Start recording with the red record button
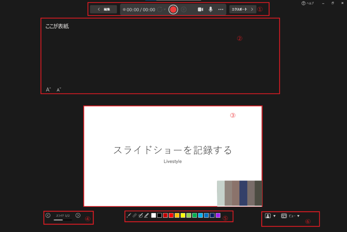347x232 pixels. (x=173, y=9)
